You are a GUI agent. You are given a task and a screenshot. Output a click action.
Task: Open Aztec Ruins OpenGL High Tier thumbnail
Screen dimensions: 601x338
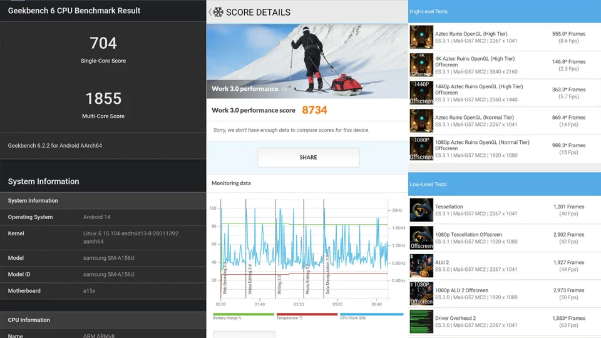pos(421,38)
